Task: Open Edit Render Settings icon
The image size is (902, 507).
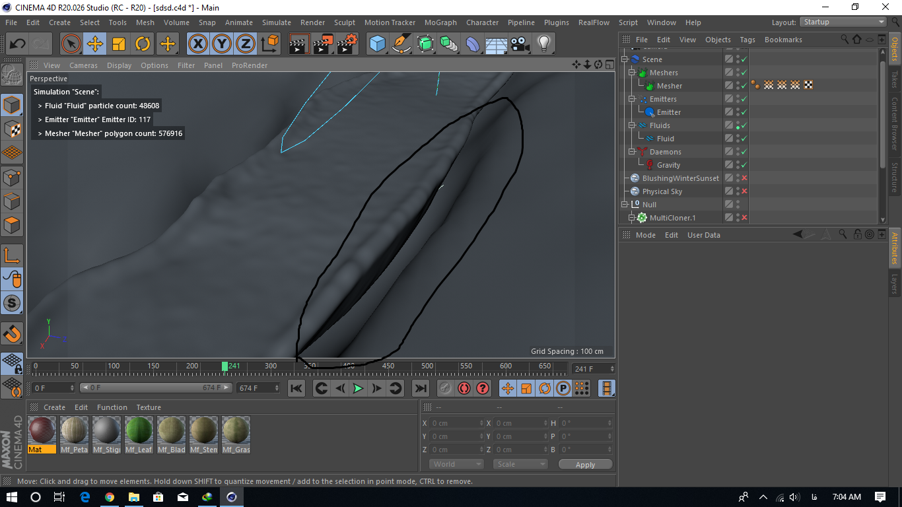Action: (x=347, y=44)
